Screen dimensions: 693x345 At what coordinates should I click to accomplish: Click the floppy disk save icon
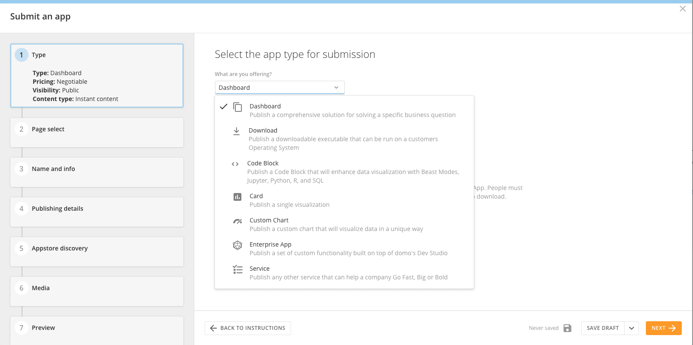point(568,328)
